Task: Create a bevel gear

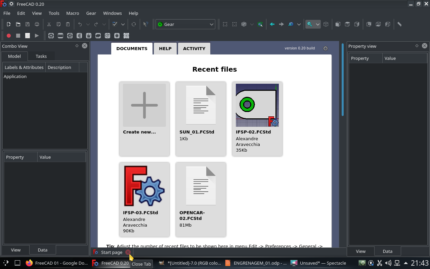Action: pos(79,35)
